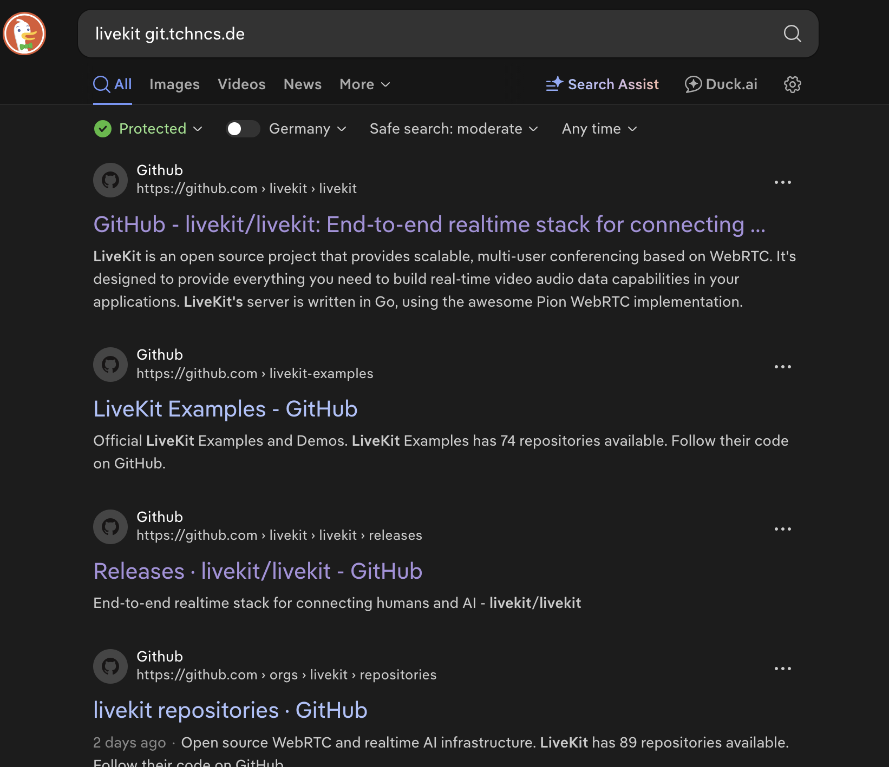Open the livekit repositories · GitHub result

coord(230,710)
